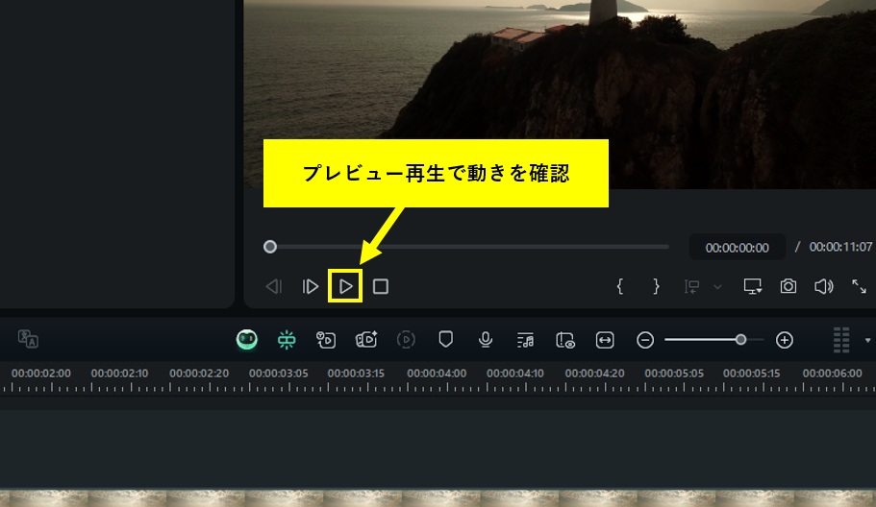
Task: Open the green AI copilot assistant
Action: coord(247,339)
